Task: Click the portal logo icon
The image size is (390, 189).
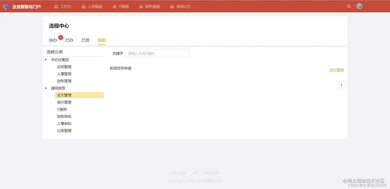Action: (6, 6)
